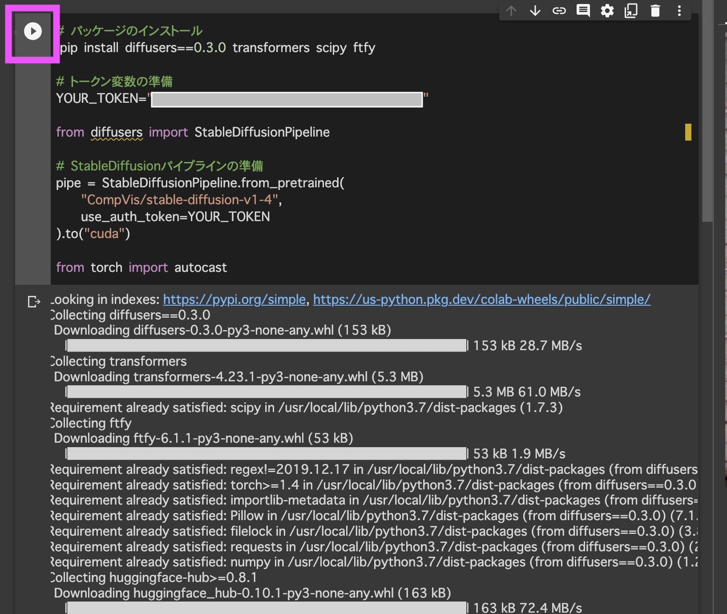Open more cell actions menu
The image size is (727, 614).
679,11
